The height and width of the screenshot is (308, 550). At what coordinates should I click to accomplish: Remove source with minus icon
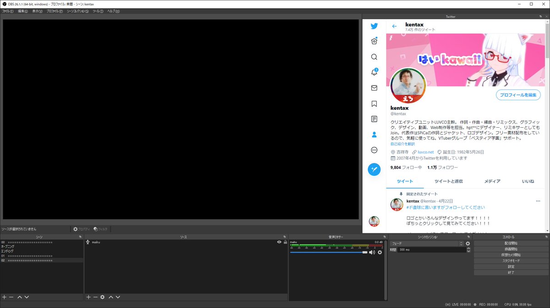click(x=95, y=297)
